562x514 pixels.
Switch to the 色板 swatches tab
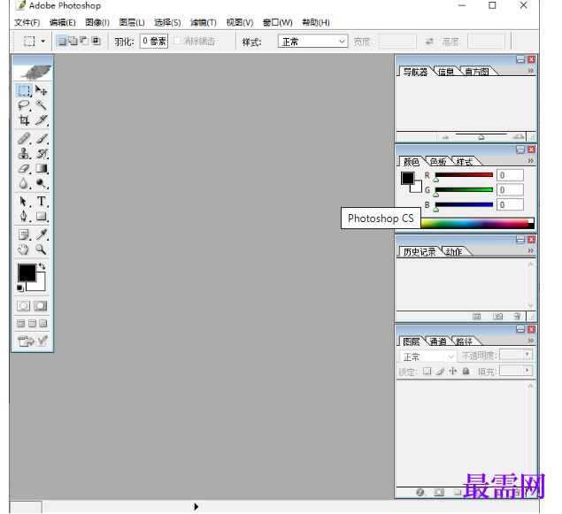click(x=438, y=162)
